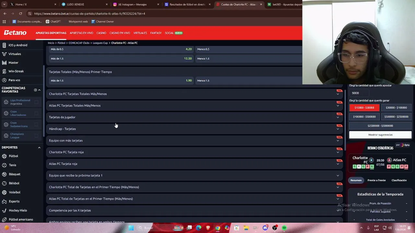
Task: Click the browser back arrow
Action: click(5, 14)
